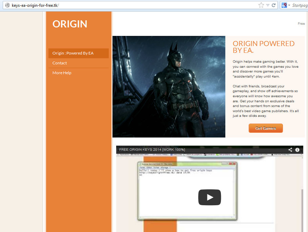Click the paragraph starting 'Chat with friends'
The image size is (308, 232).
(266, 101)
